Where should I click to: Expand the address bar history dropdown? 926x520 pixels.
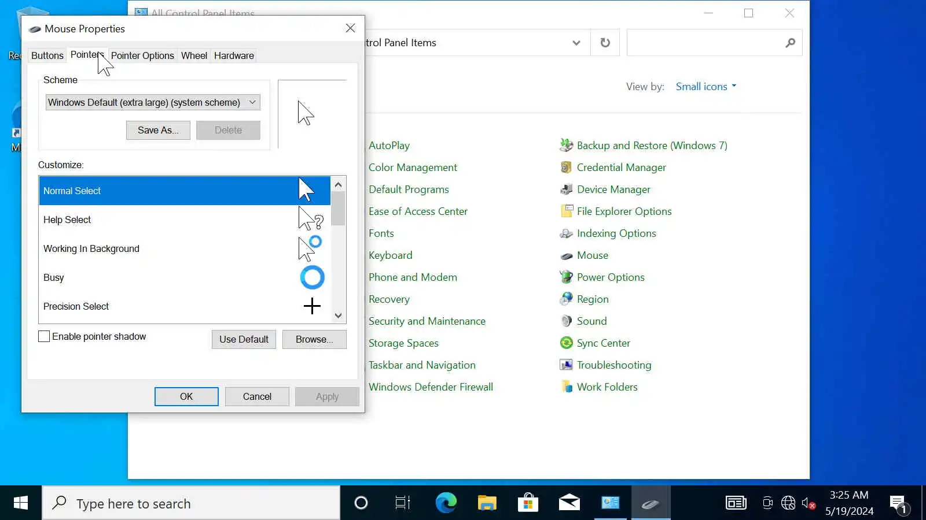pyautogui.click(x=576, y=43)
